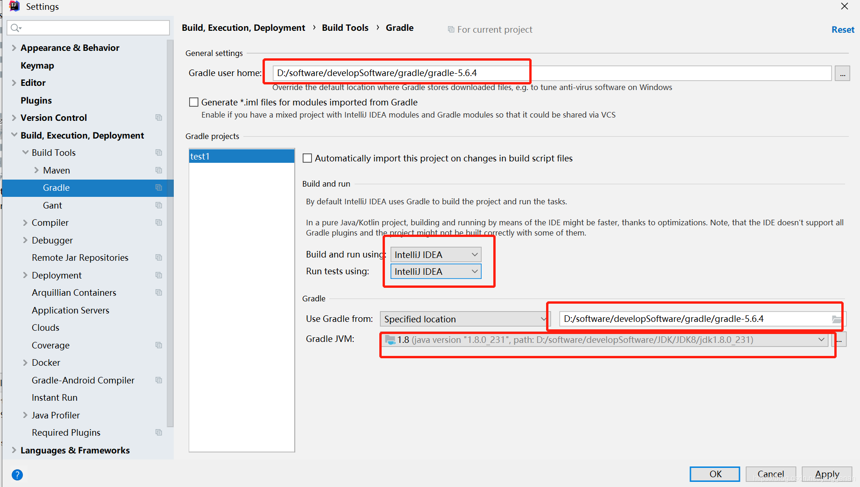Click project-level icon beside Remote Jar Repositories
The width and height of the screenshot is (860, 487).
pos(159,257)
